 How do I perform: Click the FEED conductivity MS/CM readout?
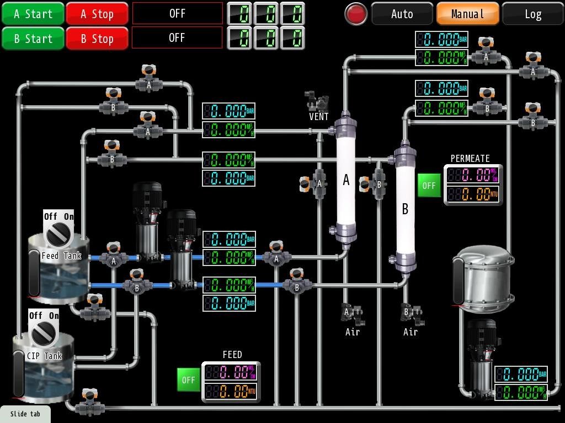click(x=231, y=372)
